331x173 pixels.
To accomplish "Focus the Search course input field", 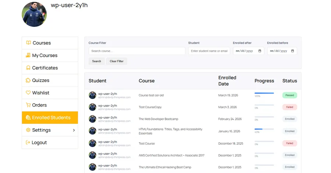I will click(x=137, y=51).
